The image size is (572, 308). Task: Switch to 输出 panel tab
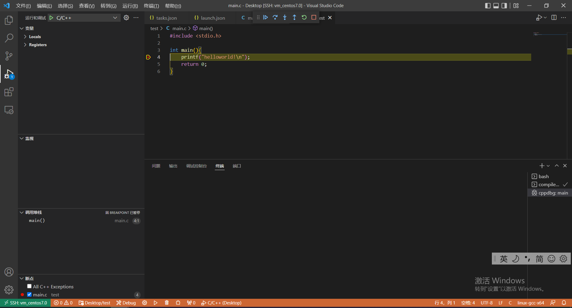click(x=173, y=166)
